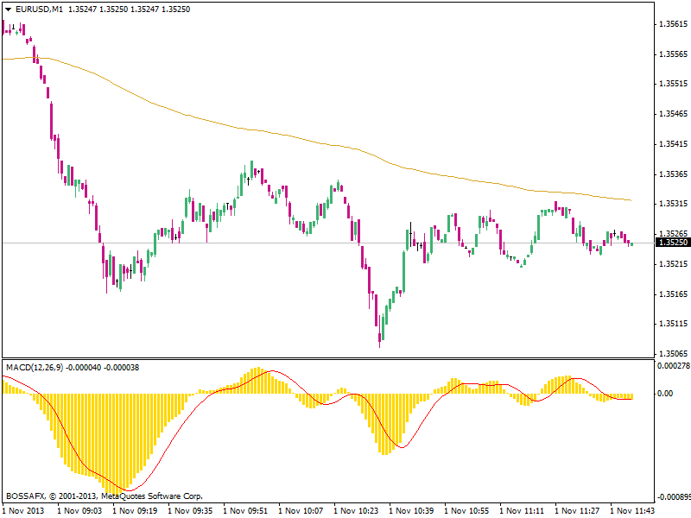This screenshot has height=518, width=691.
Task: Select the OHLC values 1.35247 1.35250 1.35247 1.35250
Action: (x=129, y=9)
